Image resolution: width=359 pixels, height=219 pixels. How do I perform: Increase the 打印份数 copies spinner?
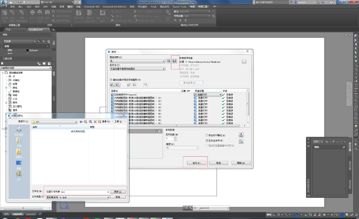pos(175,138)
